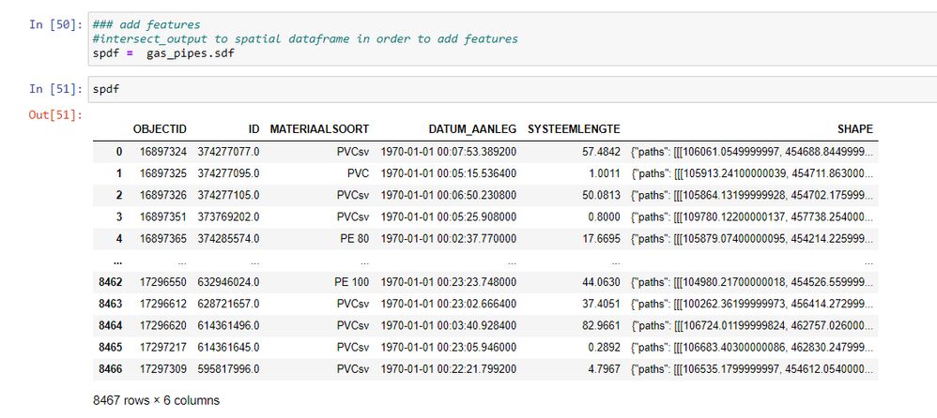Image resolution: width=937 pixels, height=418 pixels.
Task: Click row index 0
Action: 119,152
